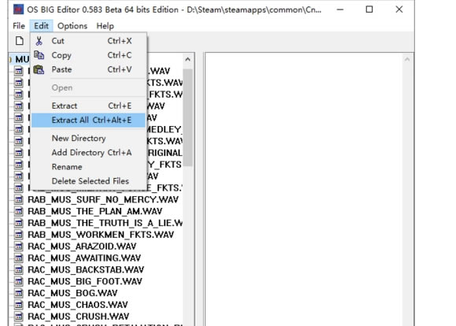Open the File menu
This screenshot has height=326, width=456.
click(x=19, y=26)
